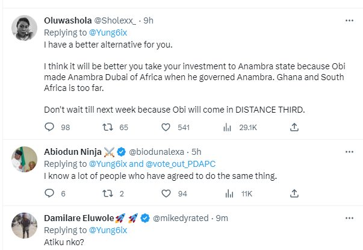Open Damilare Eluwole's profile picture
Viewport: 363px width, 250px height.
pyautogui.click(x=25, y=226)
